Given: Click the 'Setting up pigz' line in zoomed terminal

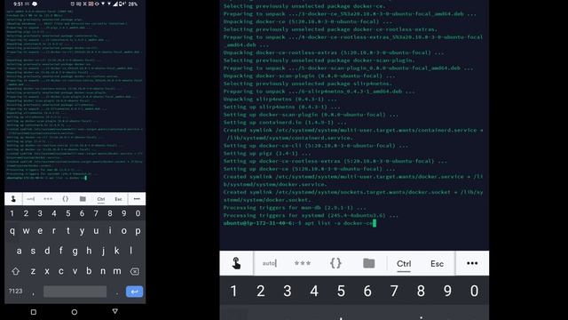Looking at the screenshot, I should point(266,154).
